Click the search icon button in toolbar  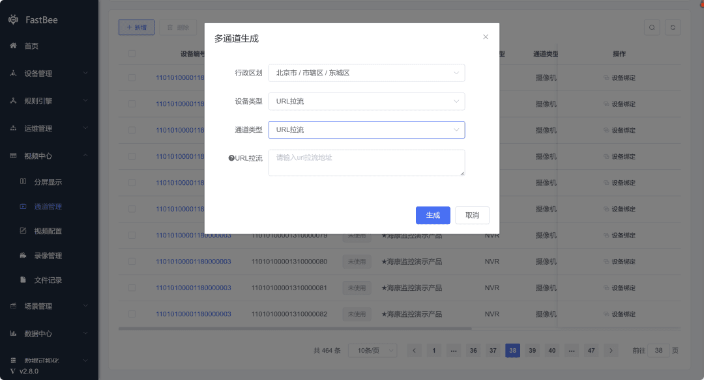click(652, 27)
